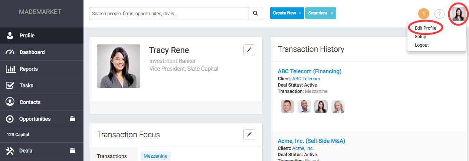Click into the search people and firms field
The width and height of the screenshot is (469, 161).
pyautogui.click(x=169, y=13)
